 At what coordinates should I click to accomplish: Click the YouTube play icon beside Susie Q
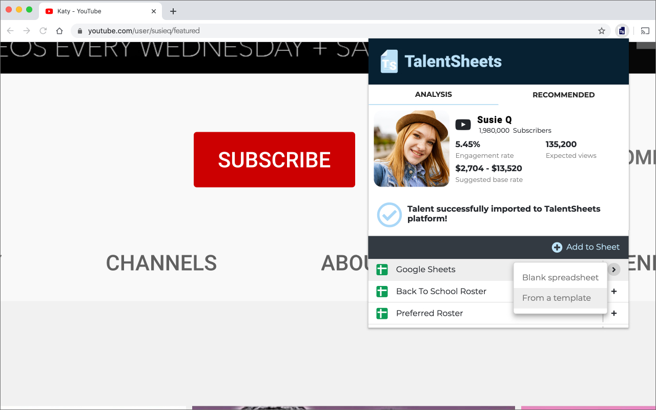pyautogui.click(x=463, y=125)
